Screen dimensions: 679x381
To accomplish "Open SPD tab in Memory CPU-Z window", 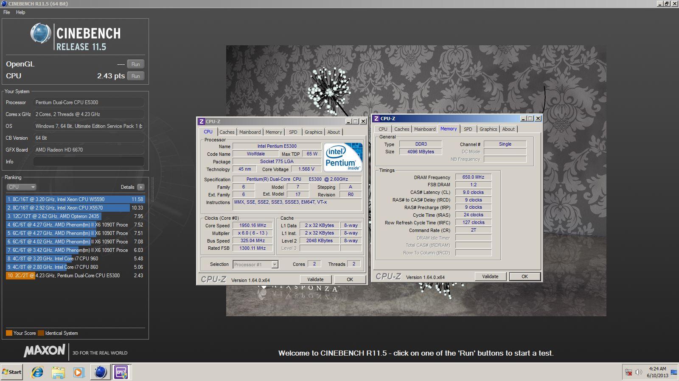I will click(x=468, y=129).
